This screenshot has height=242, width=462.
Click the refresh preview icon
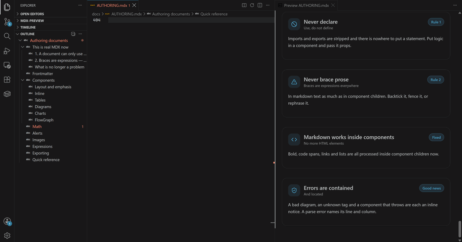coord(252,5)
